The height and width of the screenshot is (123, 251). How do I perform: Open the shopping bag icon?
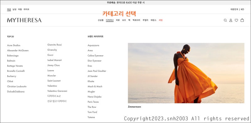[x=242, y=20]
